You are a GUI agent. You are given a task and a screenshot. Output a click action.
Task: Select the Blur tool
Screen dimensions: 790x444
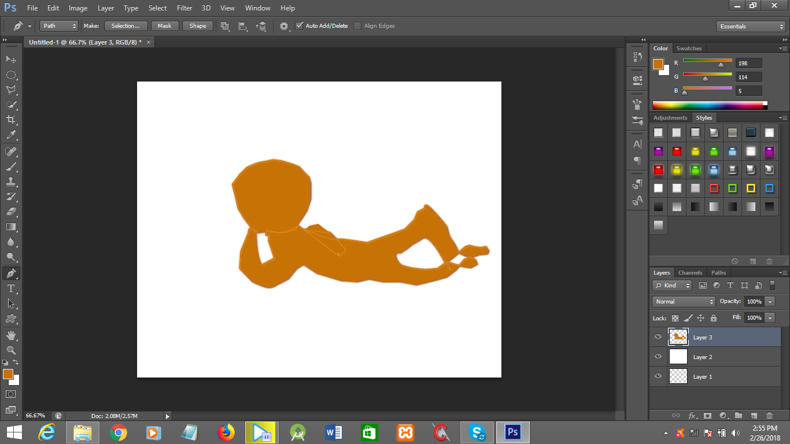point(11,242)
